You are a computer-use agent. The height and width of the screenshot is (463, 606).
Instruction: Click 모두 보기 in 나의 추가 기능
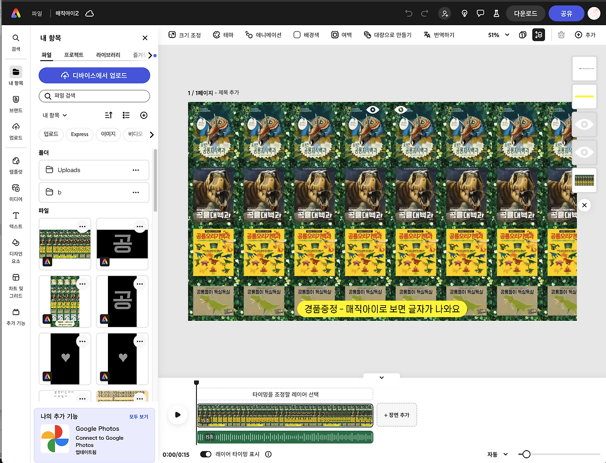[x=139, y=417]
